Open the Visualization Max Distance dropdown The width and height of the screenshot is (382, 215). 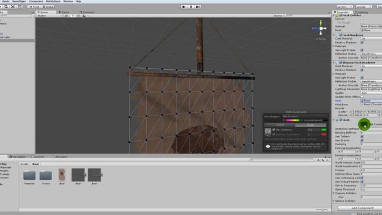tap(305, 116)
